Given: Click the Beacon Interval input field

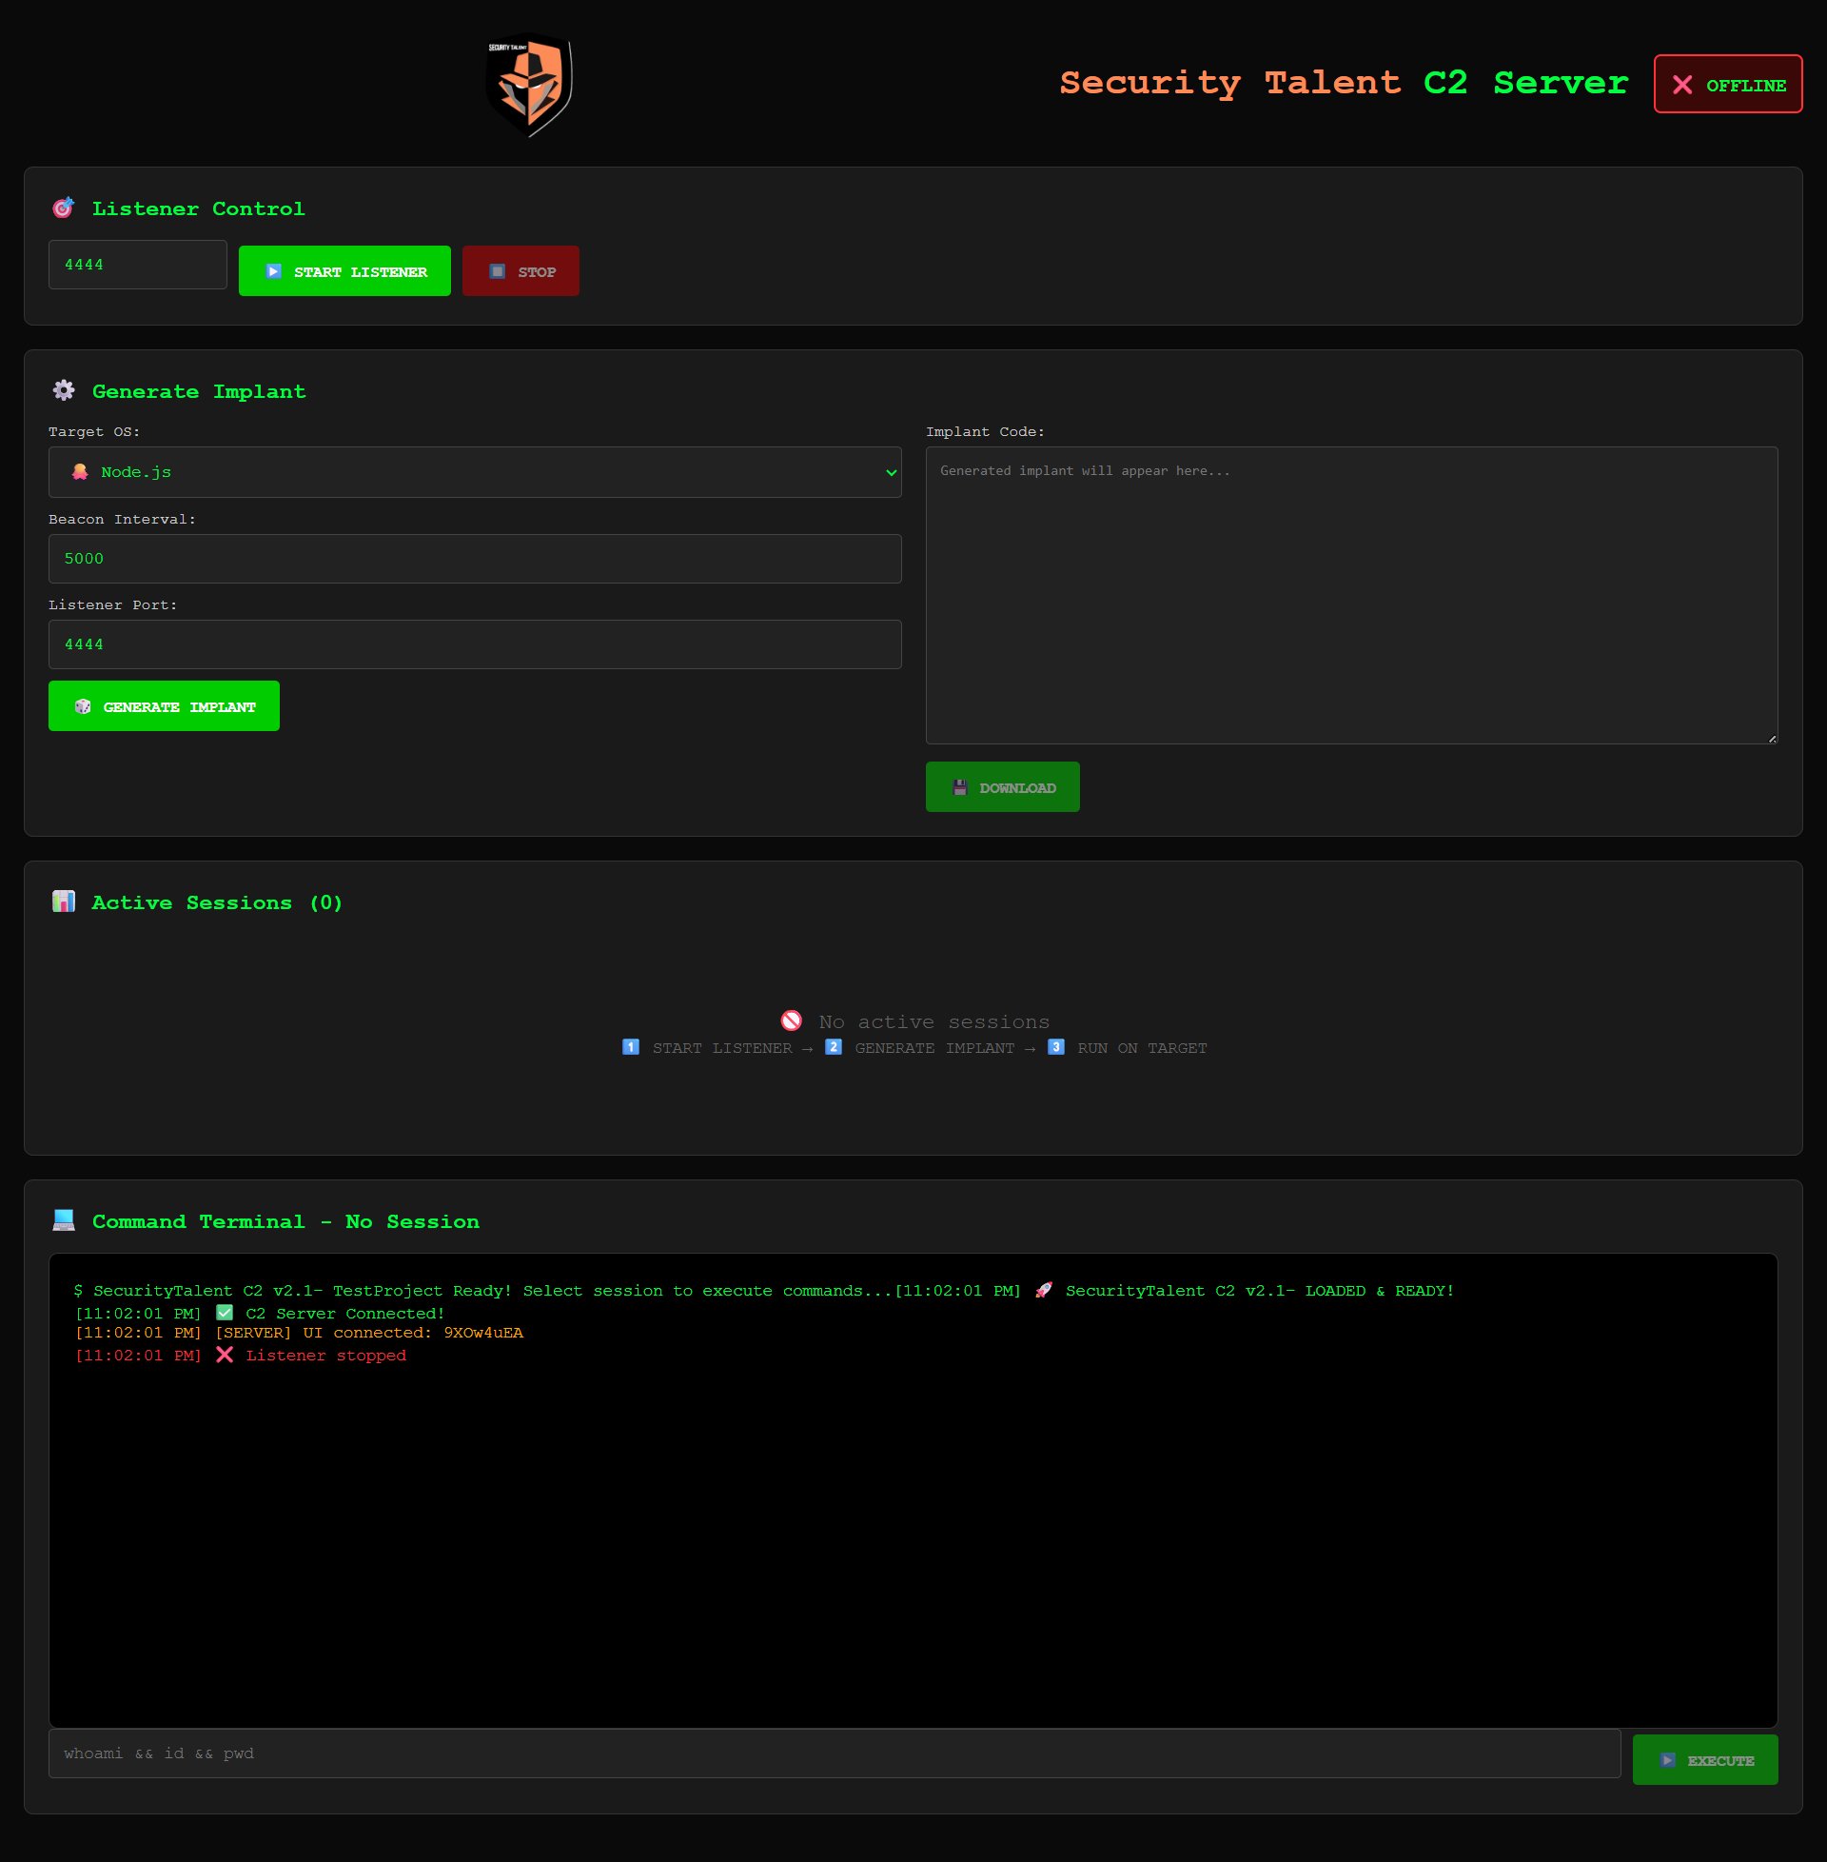Looking at the screenshot, I should coord(474,559).
